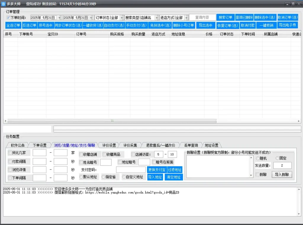This screenshot has height=225, width=303.
Task: Select the 自定义地址 radio button
Action: [x=124, y=177]
